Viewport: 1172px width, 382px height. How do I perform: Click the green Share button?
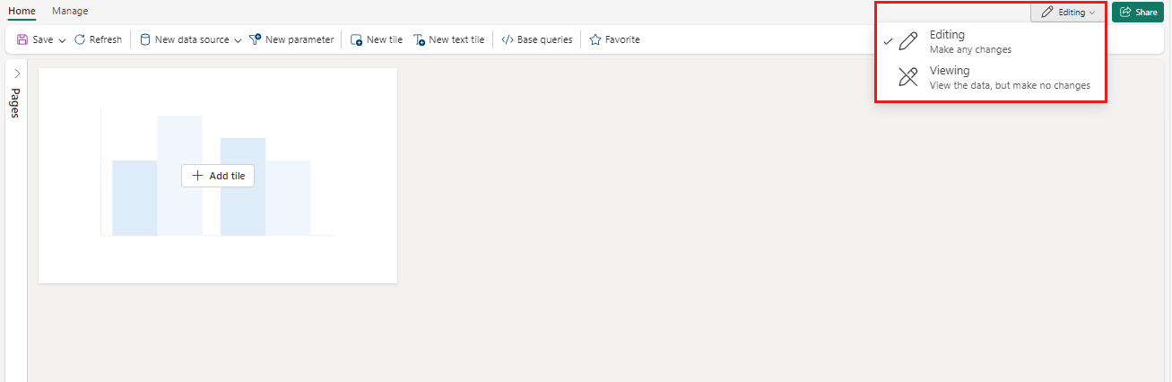1138,13
